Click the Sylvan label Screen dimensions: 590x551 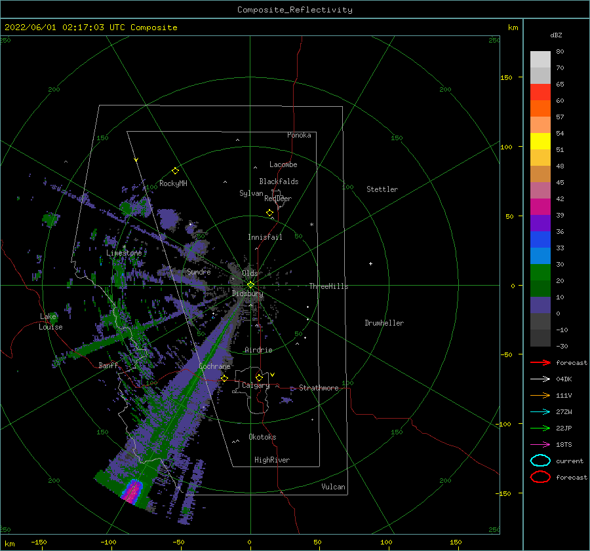251,193
